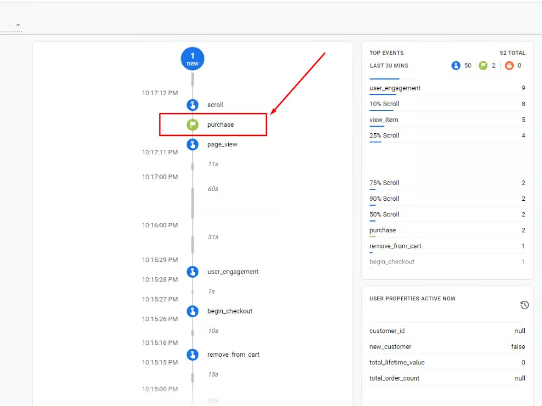This screenshot has height=406, width=542.
Task: Select the green conversions filter icon showing 2
Action: [483, 66]
